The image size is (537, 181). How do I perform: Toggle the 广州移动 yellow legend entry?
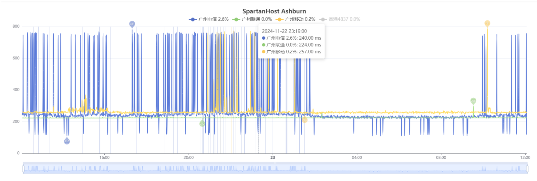click(x=295, y=19)
